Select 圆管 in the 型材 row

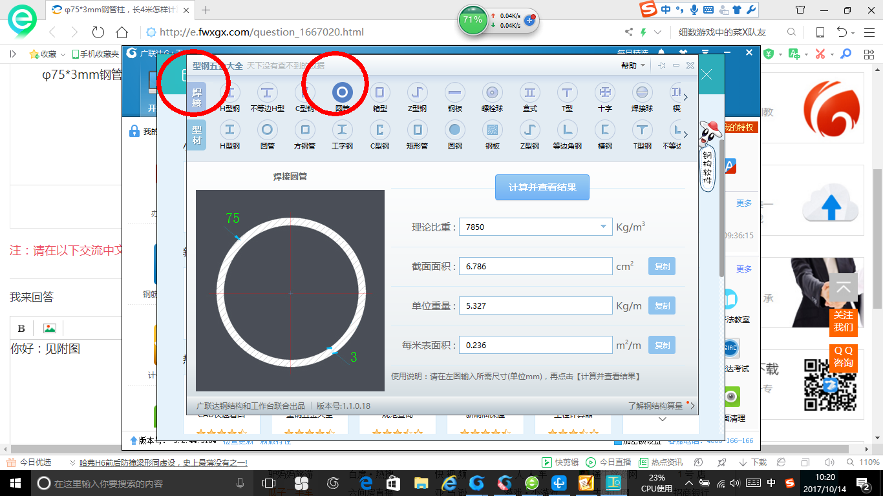point(268,135)
